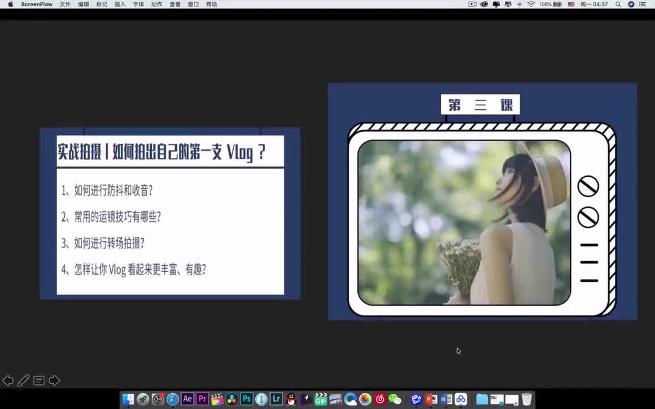Open the 窗口 menu
The width and height of the screenshot is (655, 409).
coord(193,4)
